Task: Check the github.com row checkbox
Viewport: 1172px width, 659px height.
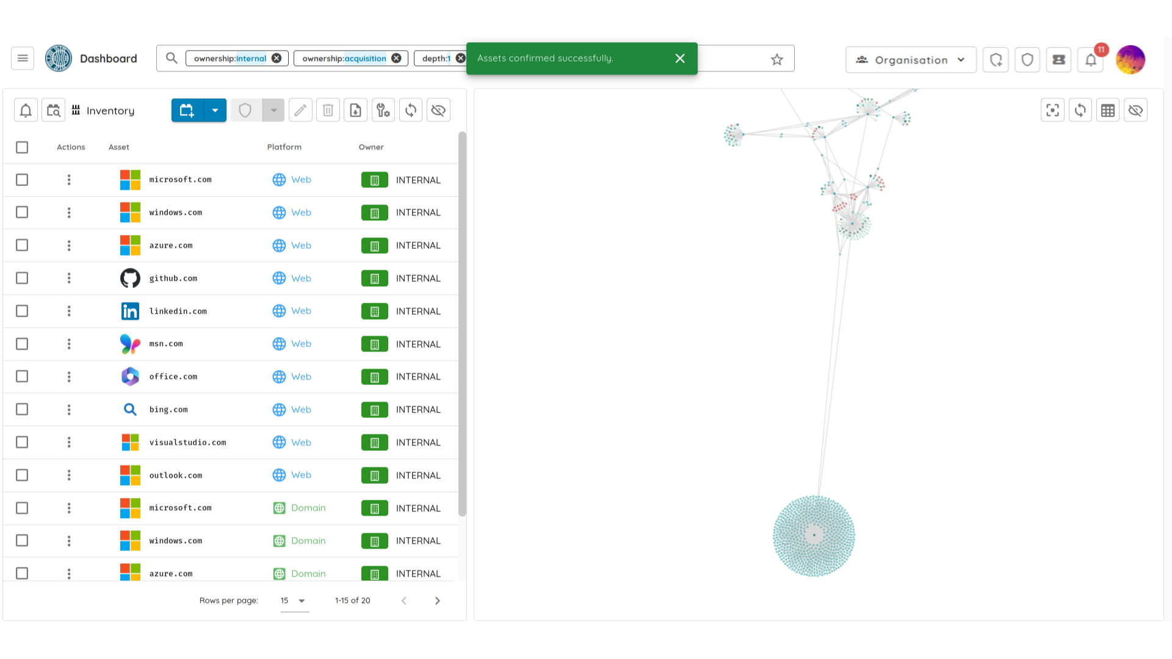Action: coord(22,278)
